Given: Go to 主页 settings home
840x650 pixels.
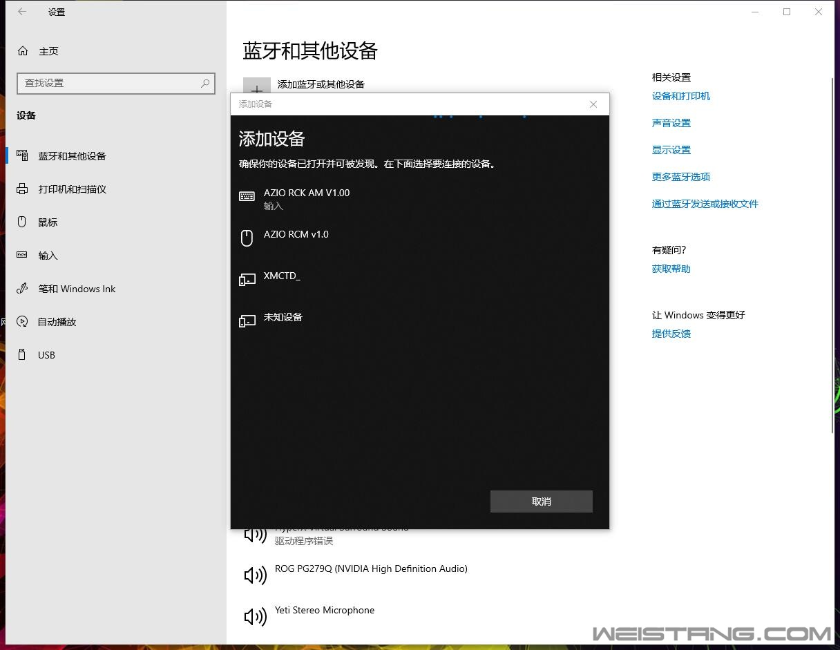Looking at the screenshot, I should pyautogui.click(x=116, y=51).
